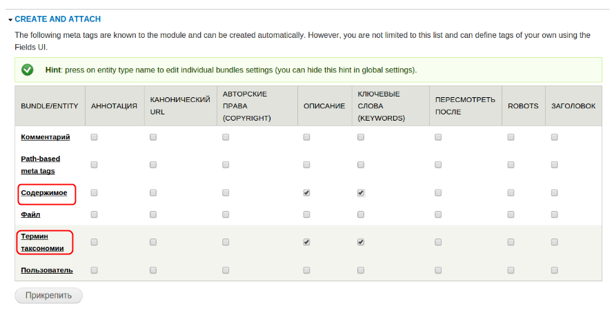Enable Аннотация for Комментарий

(94, 137)
